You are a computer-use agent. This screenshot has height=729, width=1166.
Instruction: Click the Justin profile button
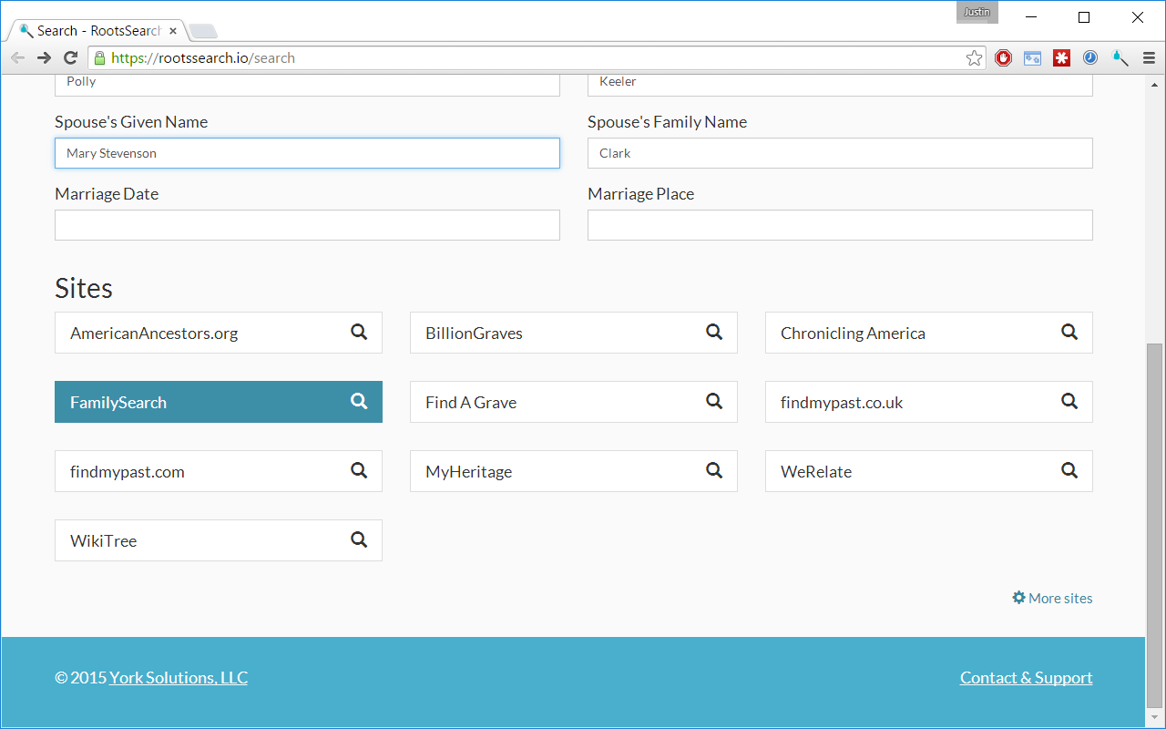(x=977, y=13)
